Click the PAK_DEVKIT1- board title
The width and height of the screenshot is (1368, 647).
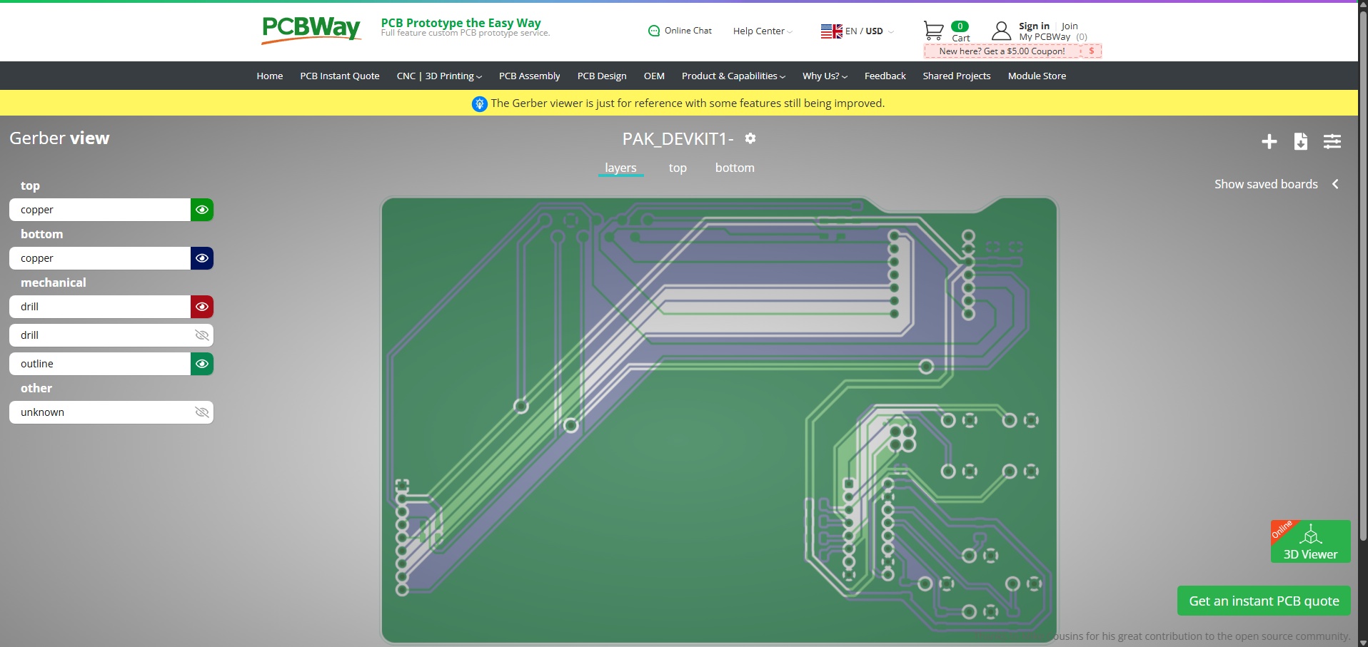coord(678,139)
